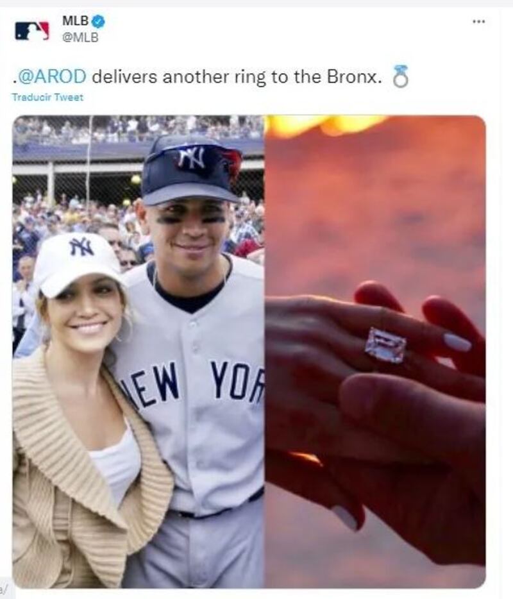Click the white-painted fingernail beside the ring

coord(457,342)
